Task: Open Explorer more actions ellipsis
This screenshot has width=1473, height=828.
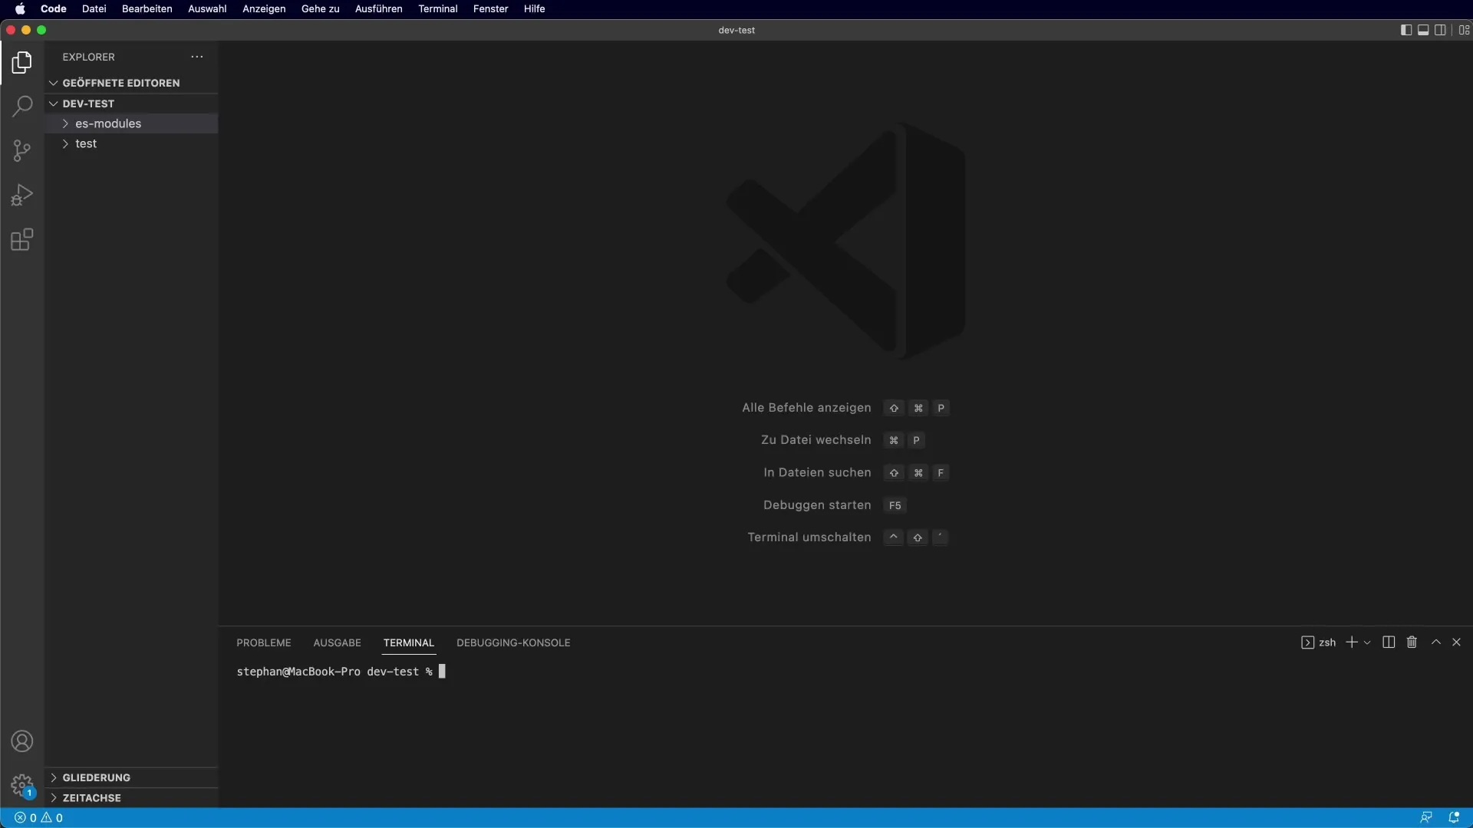Action: click(x=197, y=57)
